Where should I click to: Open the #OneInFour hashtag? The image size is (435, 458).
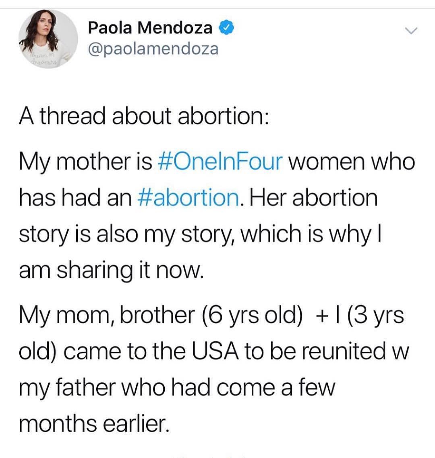(x=220, y=161)
